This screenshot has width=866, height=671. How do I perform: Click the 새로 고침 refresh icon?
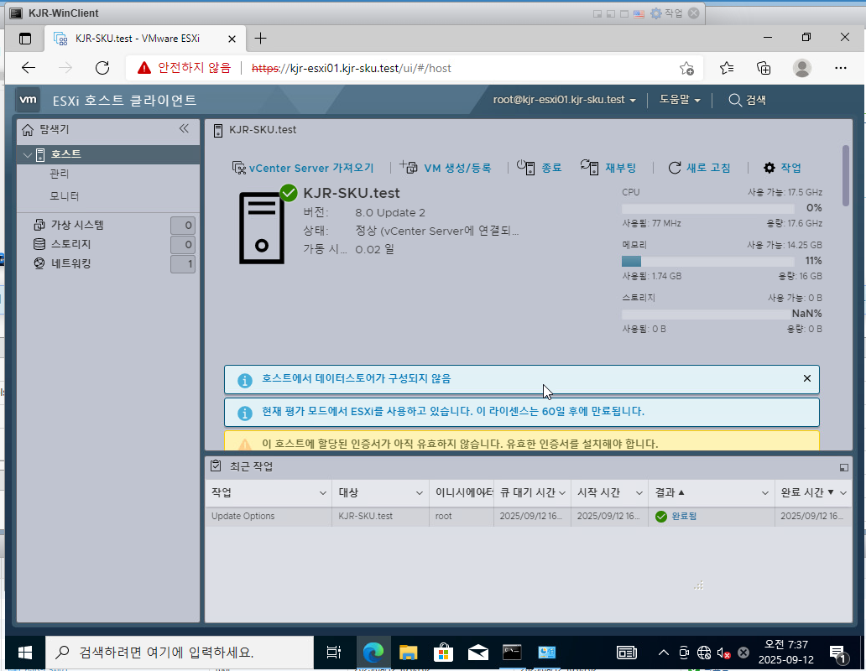pyautogui.click(x=675, y=168)
